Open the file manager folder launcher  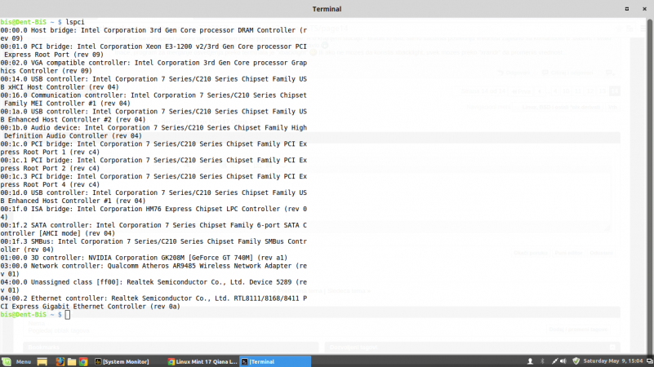72,361
